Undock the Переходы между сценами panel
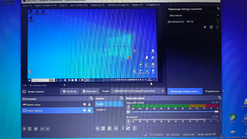The width and height of the screenshot is (247, 139). click(x=218, y=9)
